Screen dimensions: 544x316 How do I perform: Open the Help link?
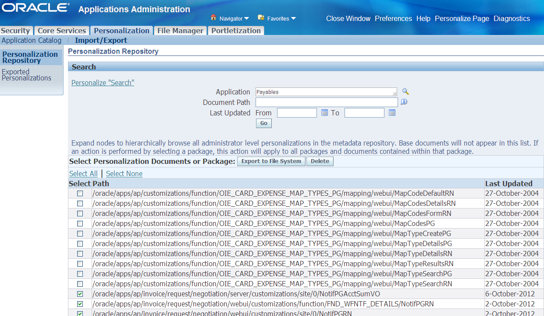pyautogui.click(x=423, y=18)
